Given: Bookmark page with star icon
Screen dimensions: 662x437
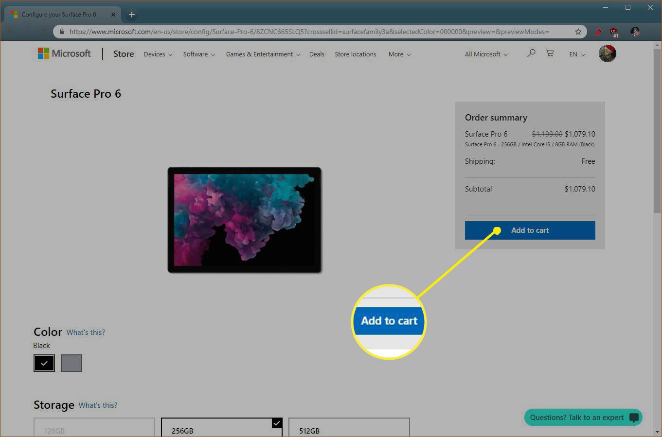Looking at the screenshot, I should (578, 32).
